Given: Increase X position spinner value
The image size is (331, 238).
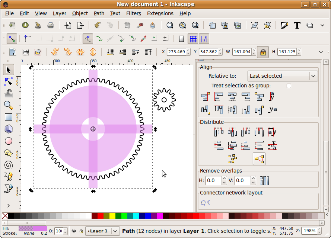Looking at the screenshot, I should tap(188, 50).
